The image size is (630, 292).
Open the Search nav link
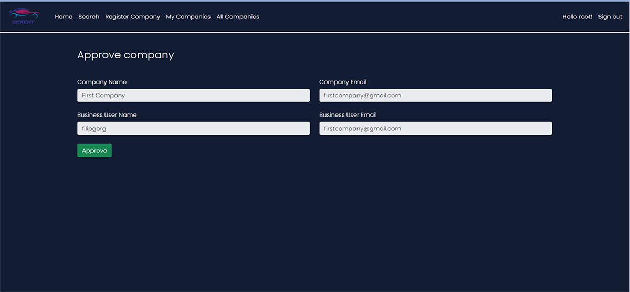coord(89,17)
